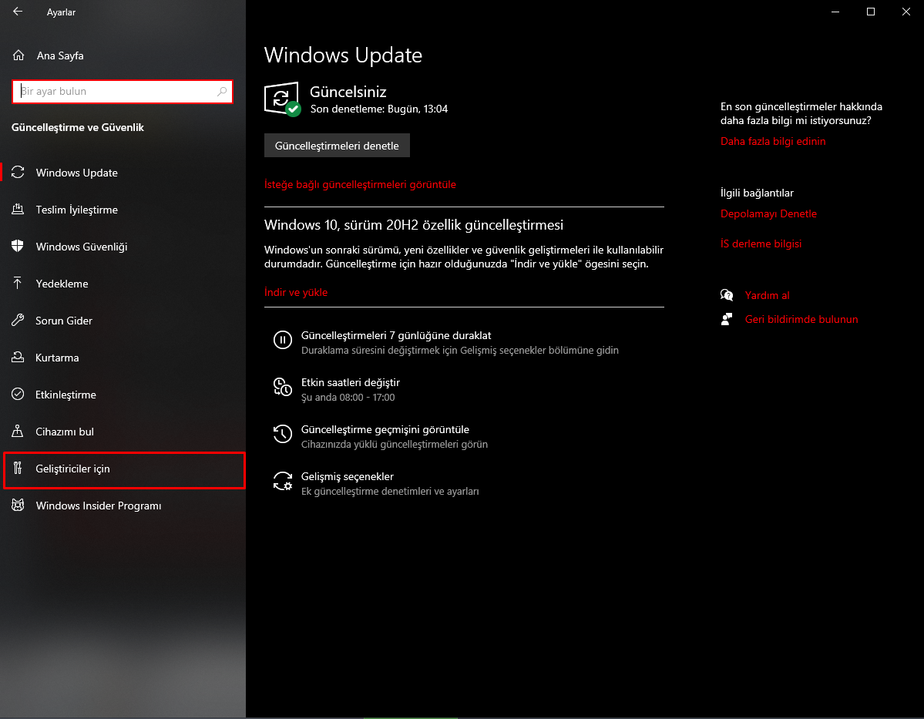Screen dimensions: 924x719
Task: Click the pause updates circle icon
Action: click(x=282, y=340)
